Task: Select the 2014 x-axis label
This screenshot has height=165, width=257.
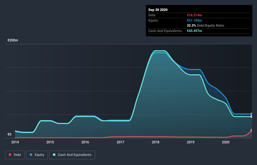Action: pos(15,142)
